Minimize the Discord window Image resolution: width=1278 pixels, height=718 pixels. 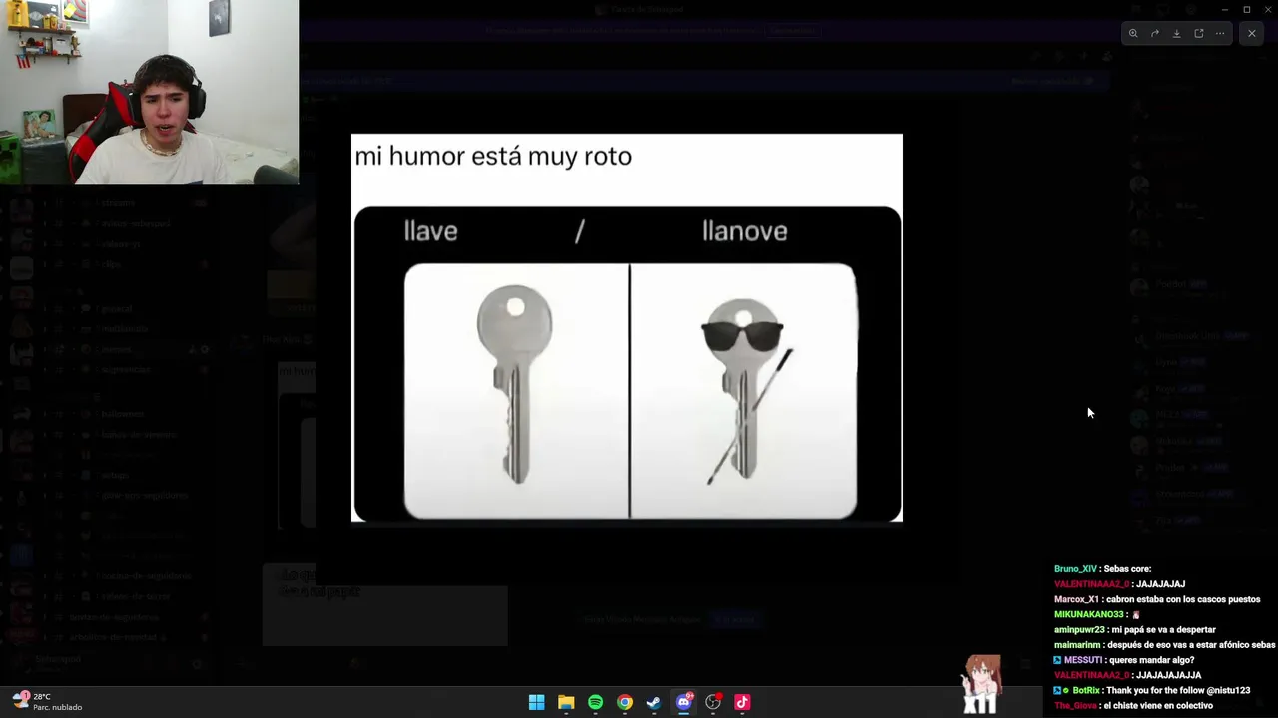click(1225, 9)
